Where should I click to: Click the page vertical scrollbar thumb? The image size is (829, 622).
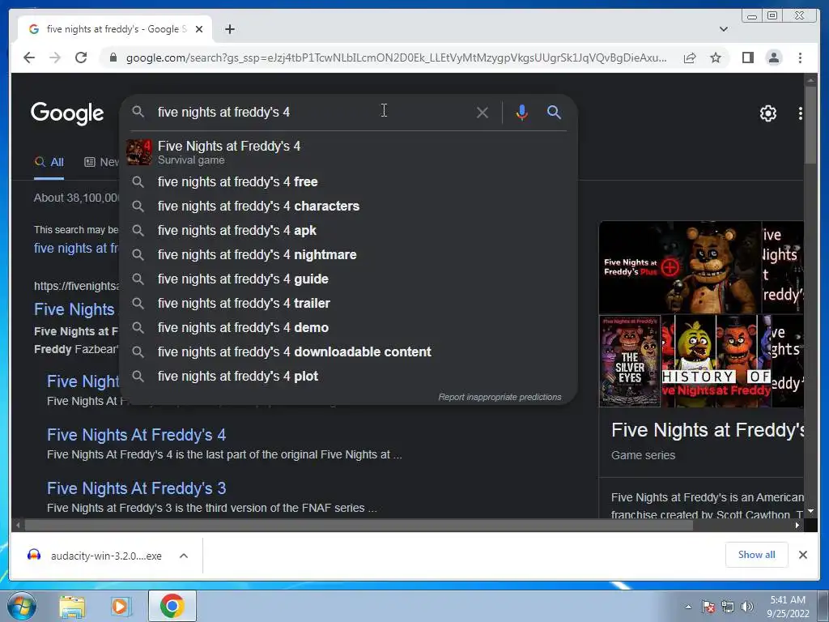point(810,124)
